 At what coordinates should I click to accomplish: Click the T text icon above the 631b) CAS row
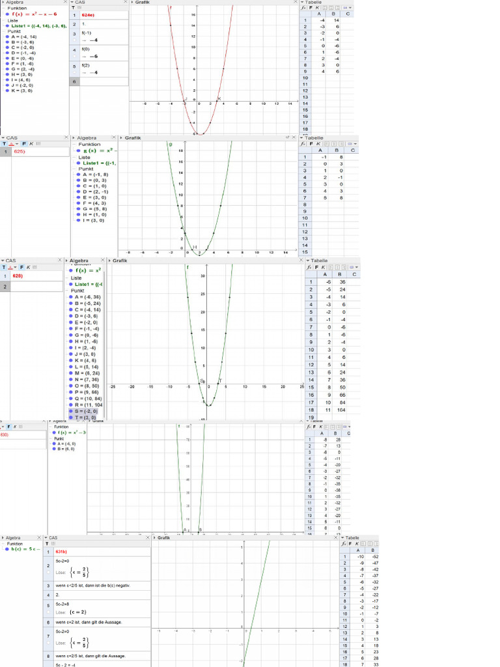(x=47, y=544)
